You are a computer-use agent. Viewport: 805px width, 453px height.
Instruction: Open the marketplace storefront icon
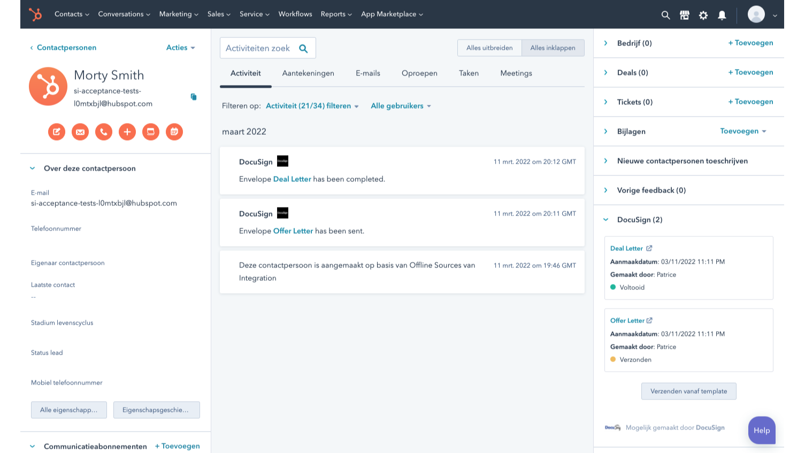(x=685, y=15)
